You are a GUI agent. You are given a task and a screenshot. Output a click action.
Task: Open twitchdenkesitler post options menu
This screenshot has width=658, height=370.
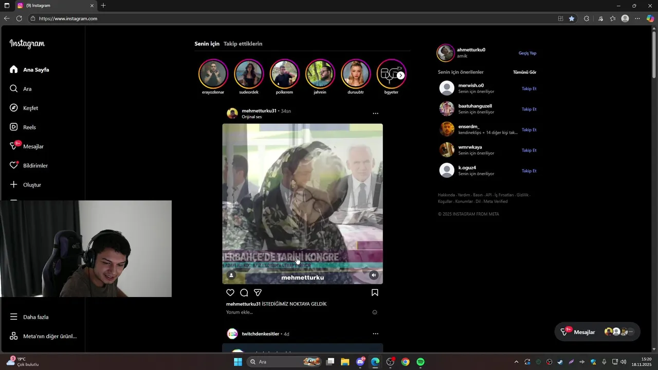(x=375, y=334)
